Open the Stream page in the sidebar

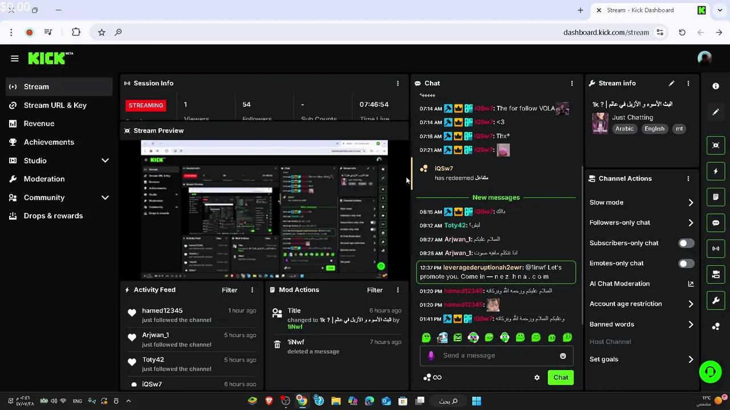coord(60,87)
